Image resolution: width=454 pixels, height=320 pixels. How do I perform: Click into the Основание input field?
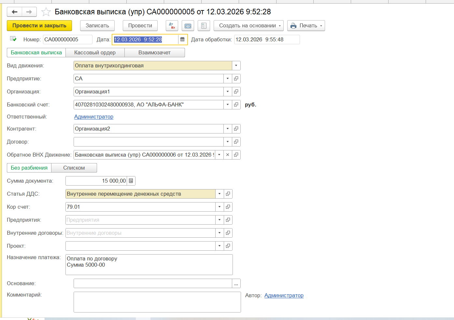tap(153, 284)
